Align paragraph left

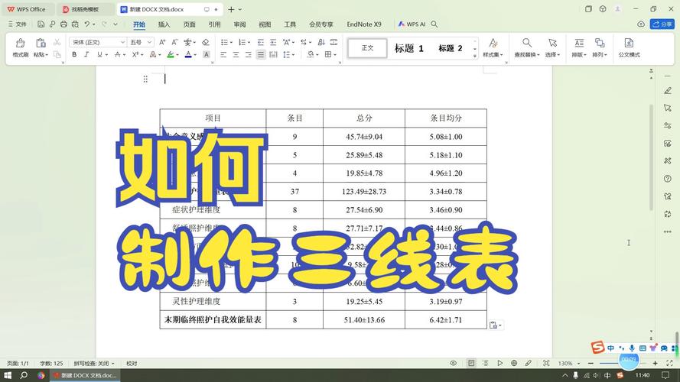[223, 54]
